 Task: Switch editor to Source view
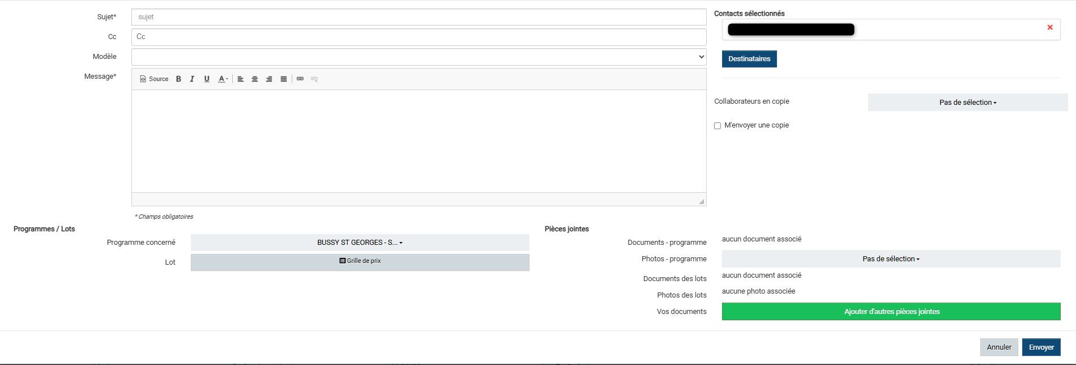coord(154,79)
